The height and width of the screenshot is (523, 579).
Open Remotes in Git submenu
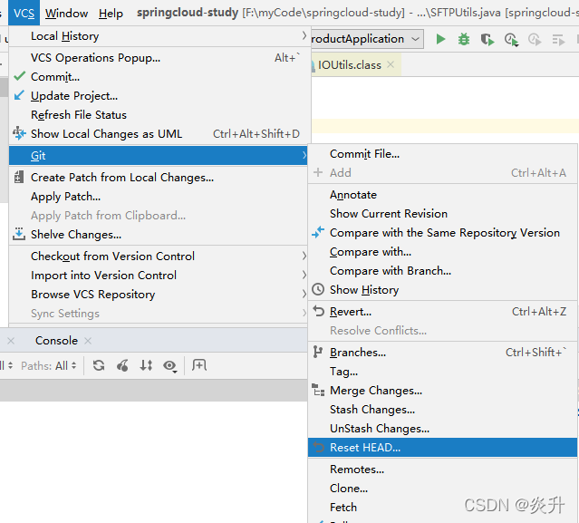point(442,470)
